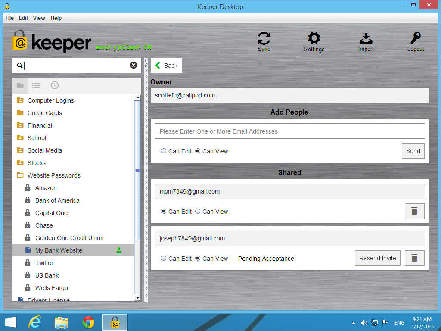Open Internet Explorer from taskbar
Image resolution: width=441 pixels, height=331 pixels.
[35, 322]
